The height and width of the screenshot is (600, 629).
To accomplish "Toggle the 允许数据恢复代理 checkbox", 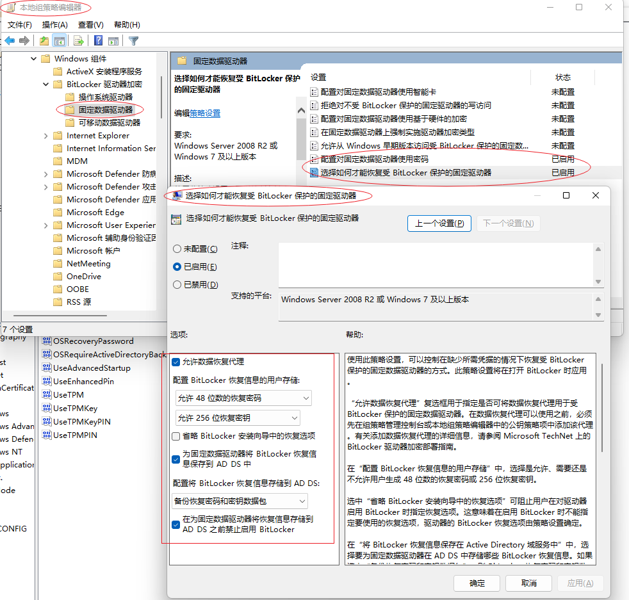I will point(176,362).
